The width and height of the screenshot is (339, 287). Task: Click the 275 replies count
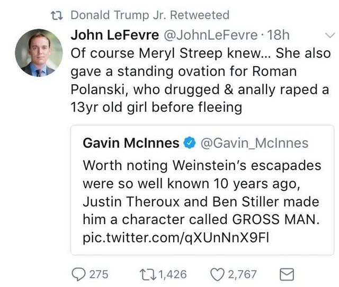pyautogui.click(x=99, y=274)
